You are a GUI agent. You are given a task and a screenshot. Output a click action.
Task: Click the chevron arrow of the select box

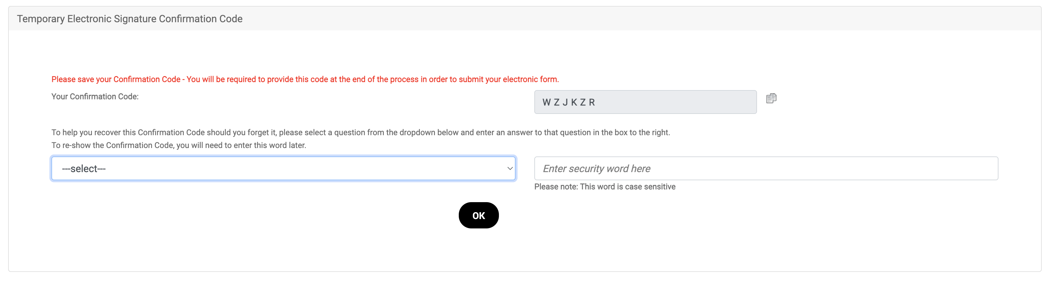(x=509, y=169)
